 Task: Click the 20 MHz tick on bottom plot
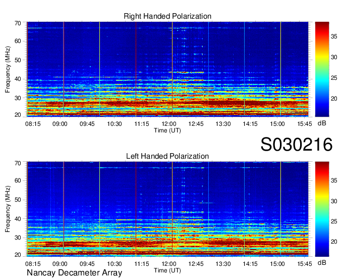click(x=18, y=255)
